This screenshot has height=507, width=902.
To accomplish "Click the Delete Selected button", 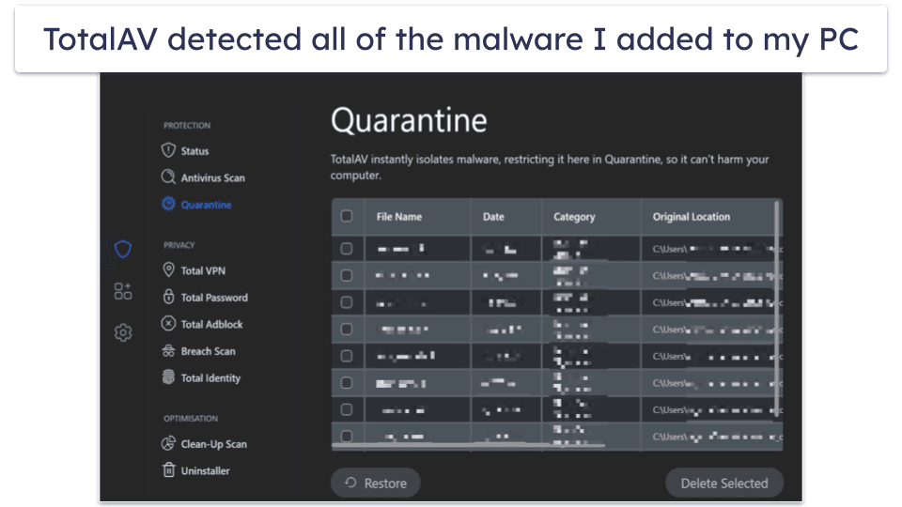I will tap(724, 483).
